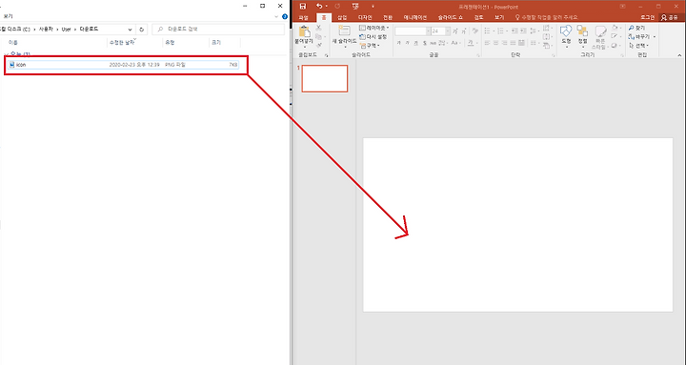Click the Tell Me search box in PowerPoint
Image resolution: width=686 pixels, height=365 pixels.
(x=547, y=17)
